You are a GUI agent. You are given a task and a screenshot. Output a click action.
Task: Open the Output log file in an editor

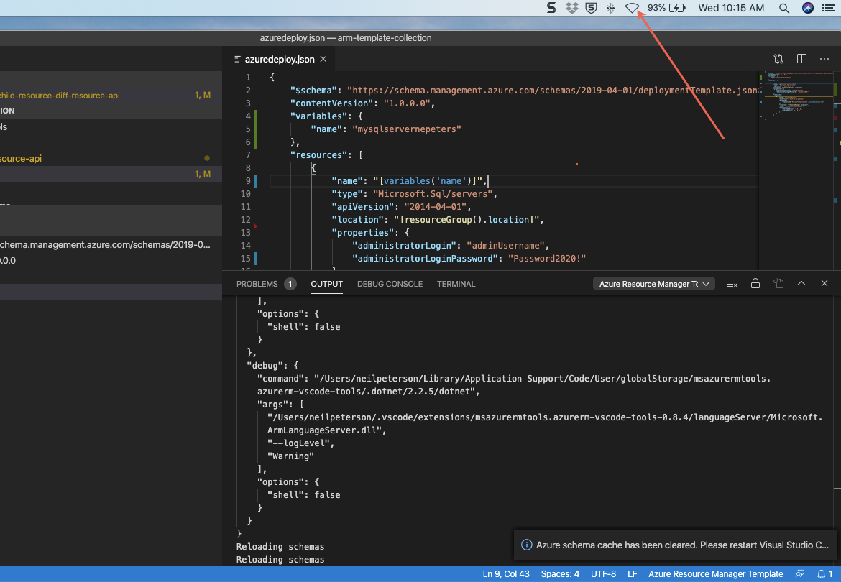778,283
